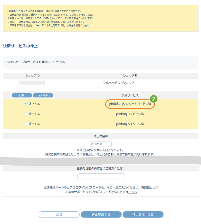This screenshot has width=201, height=224.
Task: Uncheck 休止する for クレジットカード決済
Action: click(26, 104)
